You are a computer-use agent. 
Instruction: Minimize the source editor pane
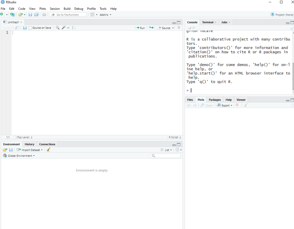pos(174,23)
